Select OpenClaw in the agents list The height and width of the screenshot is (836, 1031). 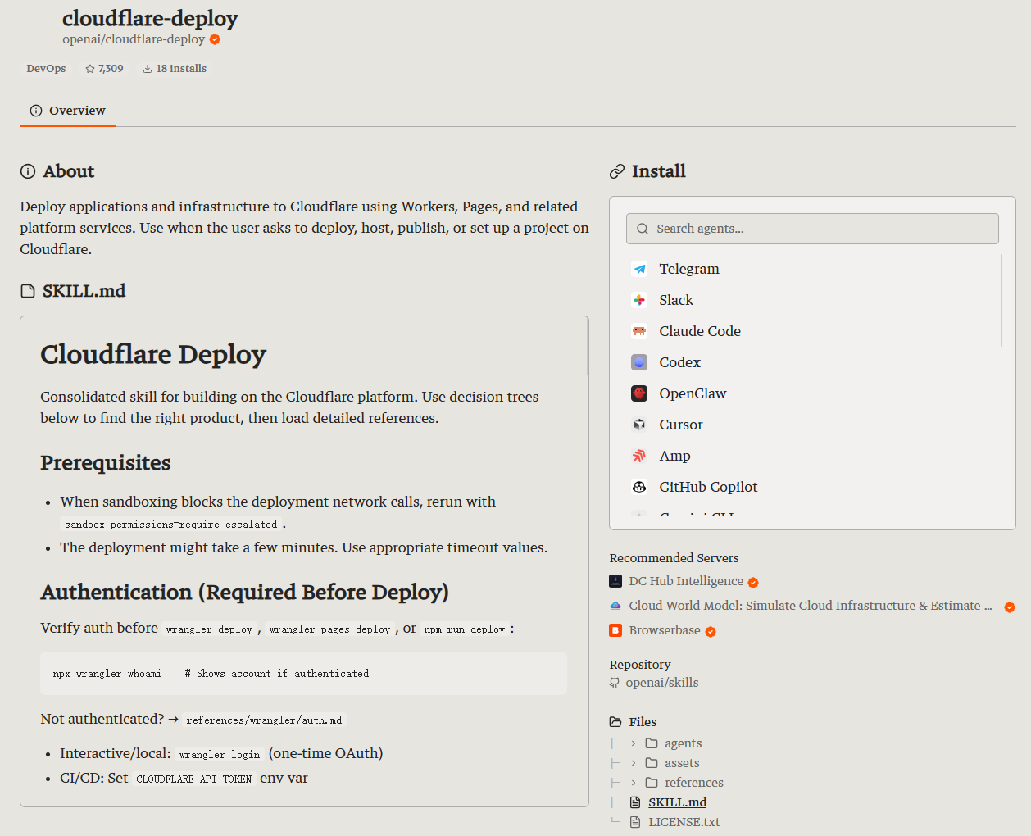point(693,393)
